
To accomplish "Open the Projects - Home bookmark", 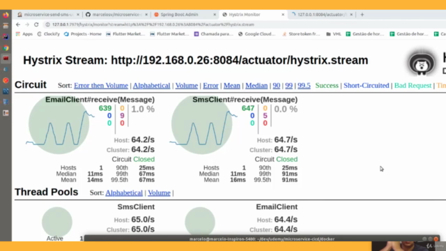I will pyautogui.click(x=83, y=34).
